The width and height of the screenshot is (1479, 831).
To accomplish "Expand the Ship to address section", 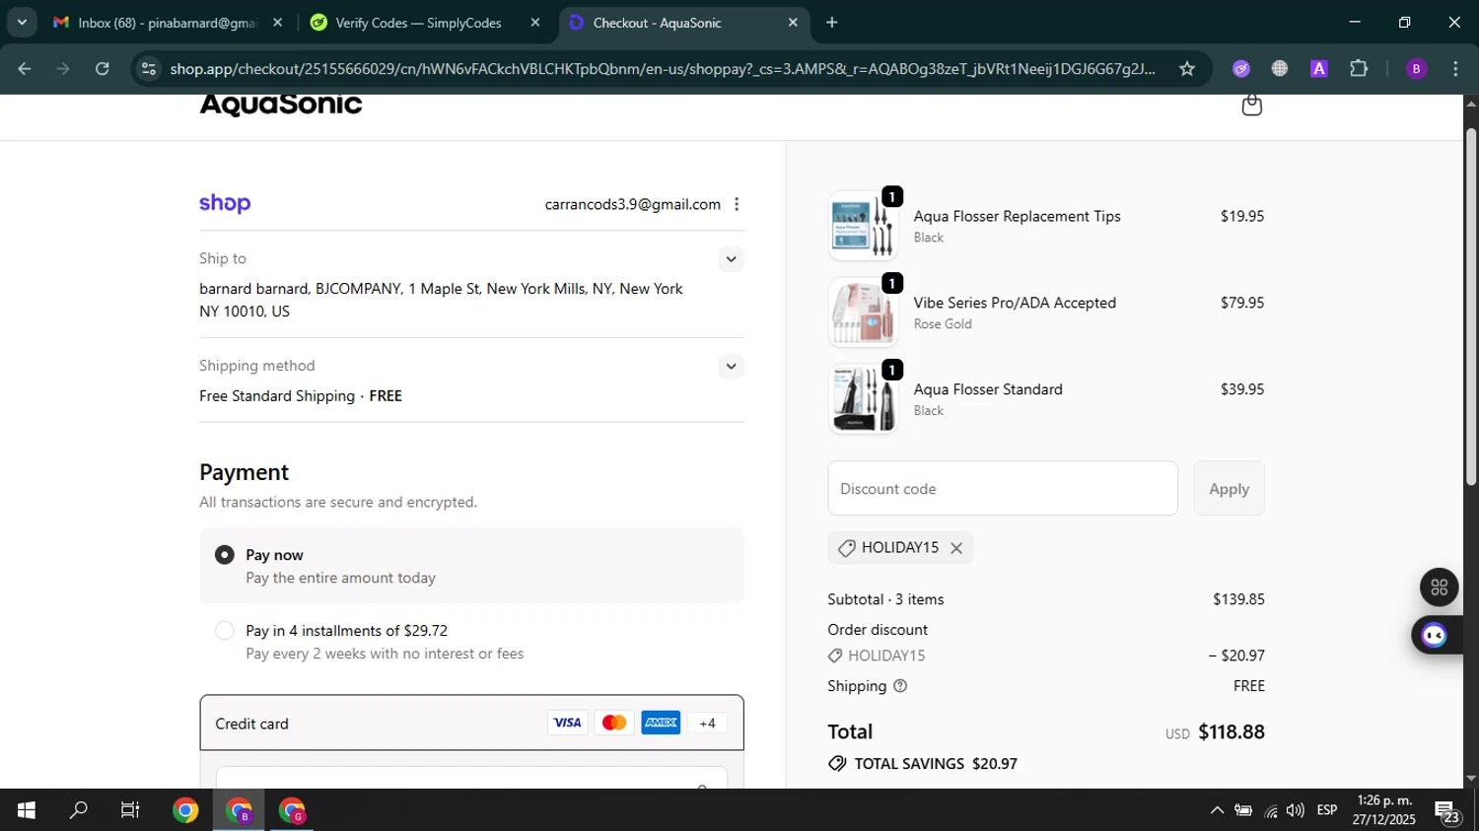I will click(731, 259).
